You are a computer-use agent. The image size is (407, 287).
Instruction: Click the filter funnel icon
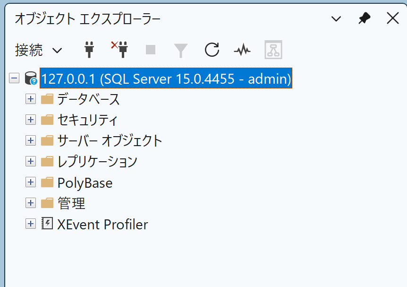pos(181,51)
